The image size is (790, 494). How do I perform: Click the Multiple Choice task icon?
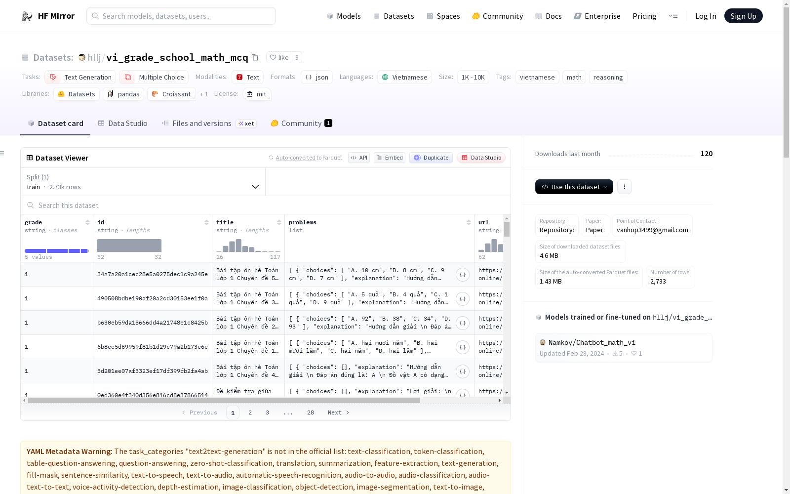[x=128, y=77]
